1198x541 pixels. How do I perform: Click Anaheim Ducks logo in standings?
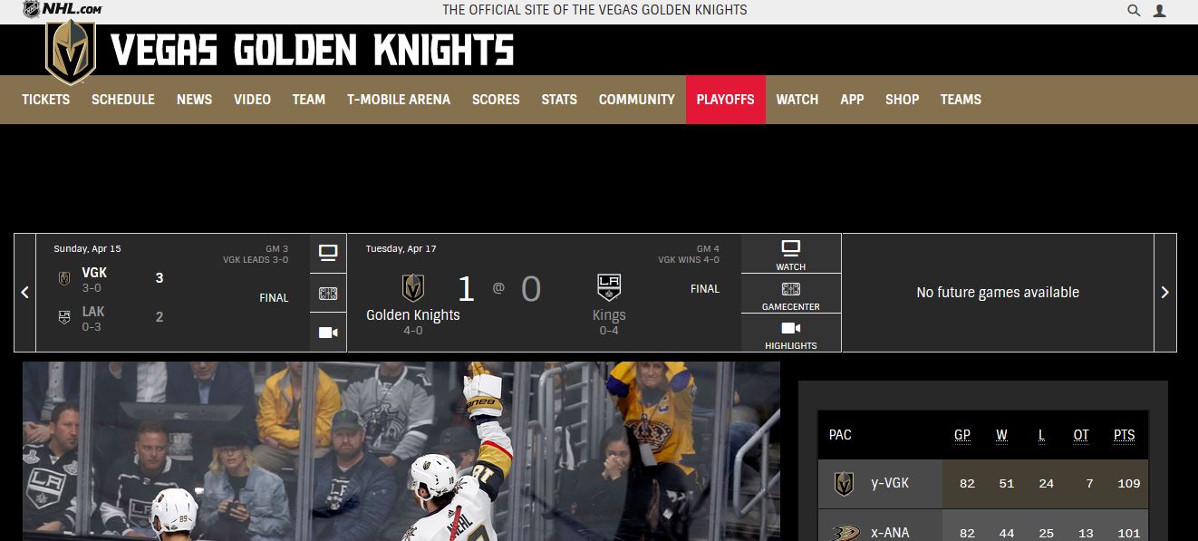(845, 532)
